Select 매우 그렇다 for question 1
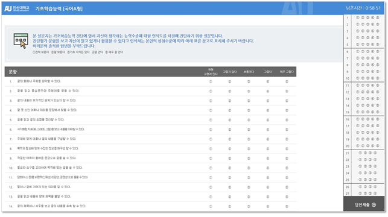 point(287,81)
